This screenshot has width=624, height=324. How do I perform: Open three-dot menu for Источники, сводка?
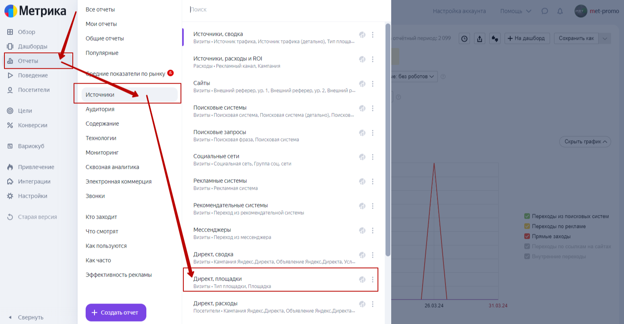tap(373, 35)
